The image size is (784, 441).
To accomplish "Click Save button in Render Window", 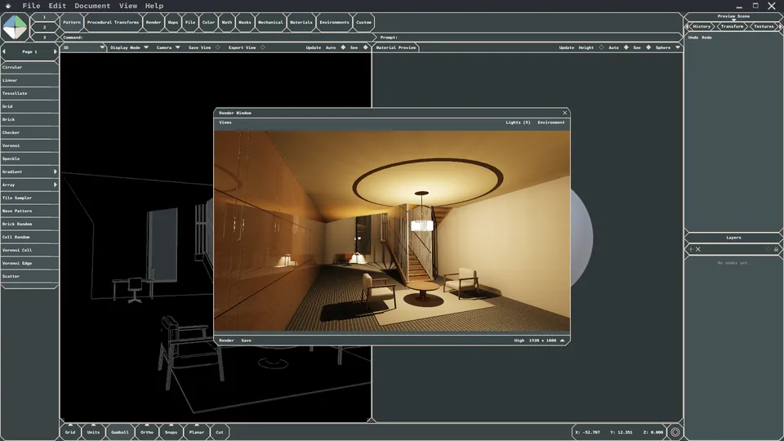I will (x=246, y=341).
